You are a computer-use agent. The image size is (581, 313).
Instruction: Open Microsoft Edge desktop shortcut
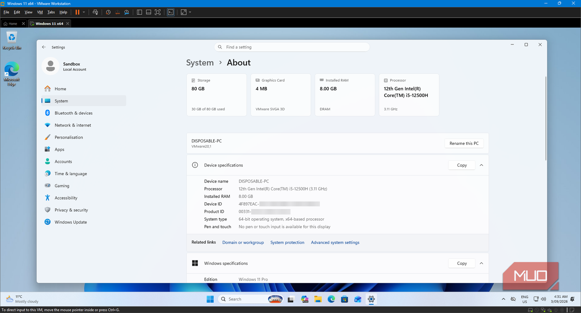[12, 74]
